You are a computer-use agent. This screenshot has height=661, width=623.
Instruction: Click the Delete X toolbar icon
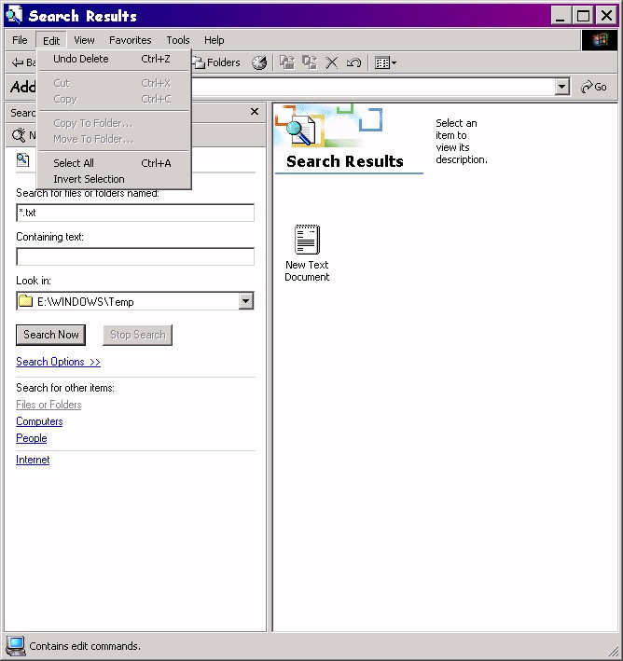(331, 62)
